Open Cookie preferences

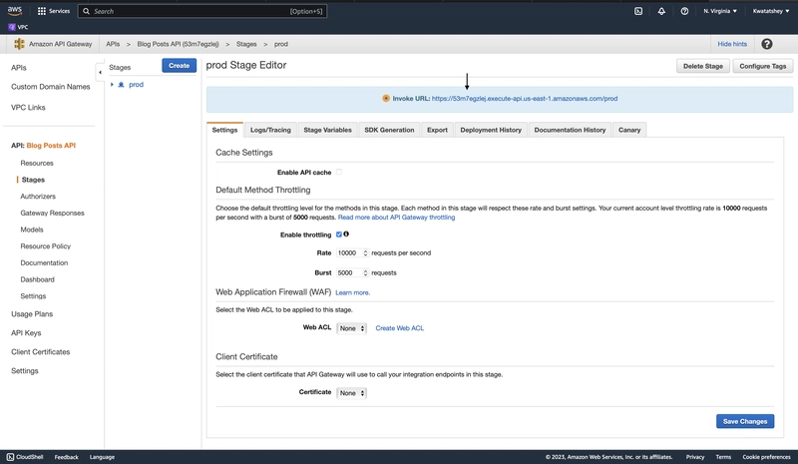766,457
